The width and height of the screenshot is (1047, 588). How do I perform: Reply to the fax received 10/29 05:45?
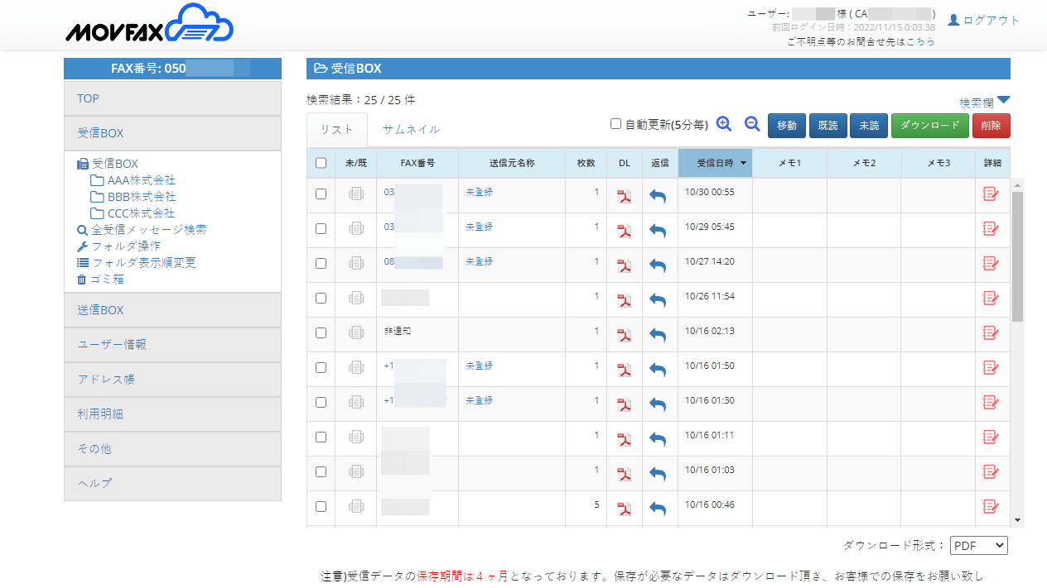658,231
